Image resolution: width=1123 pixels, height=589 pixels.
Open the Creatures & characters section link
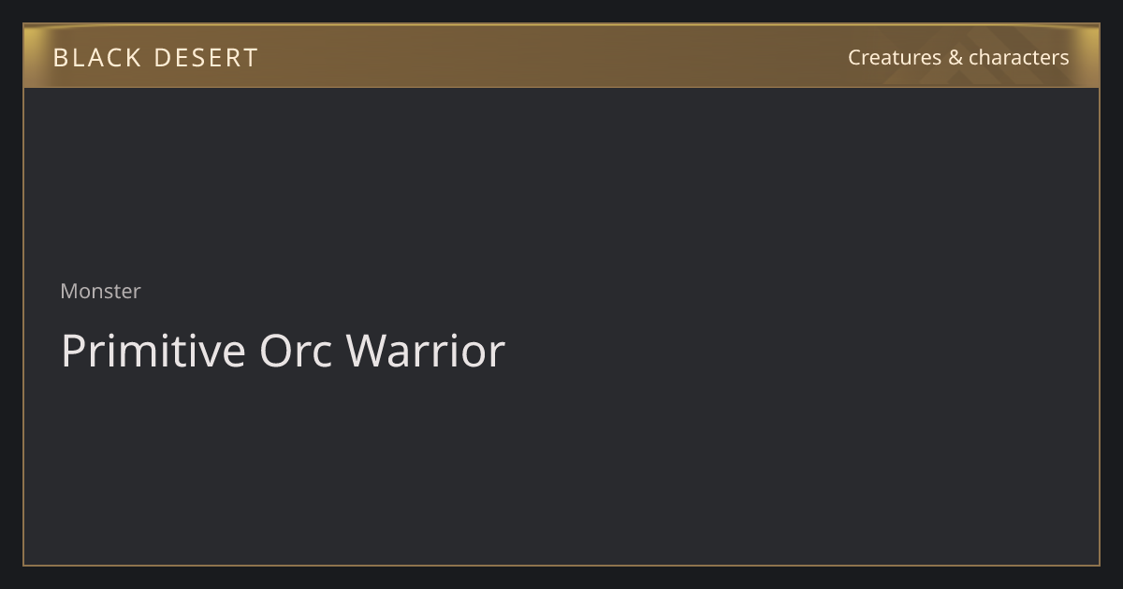(958, 57)
